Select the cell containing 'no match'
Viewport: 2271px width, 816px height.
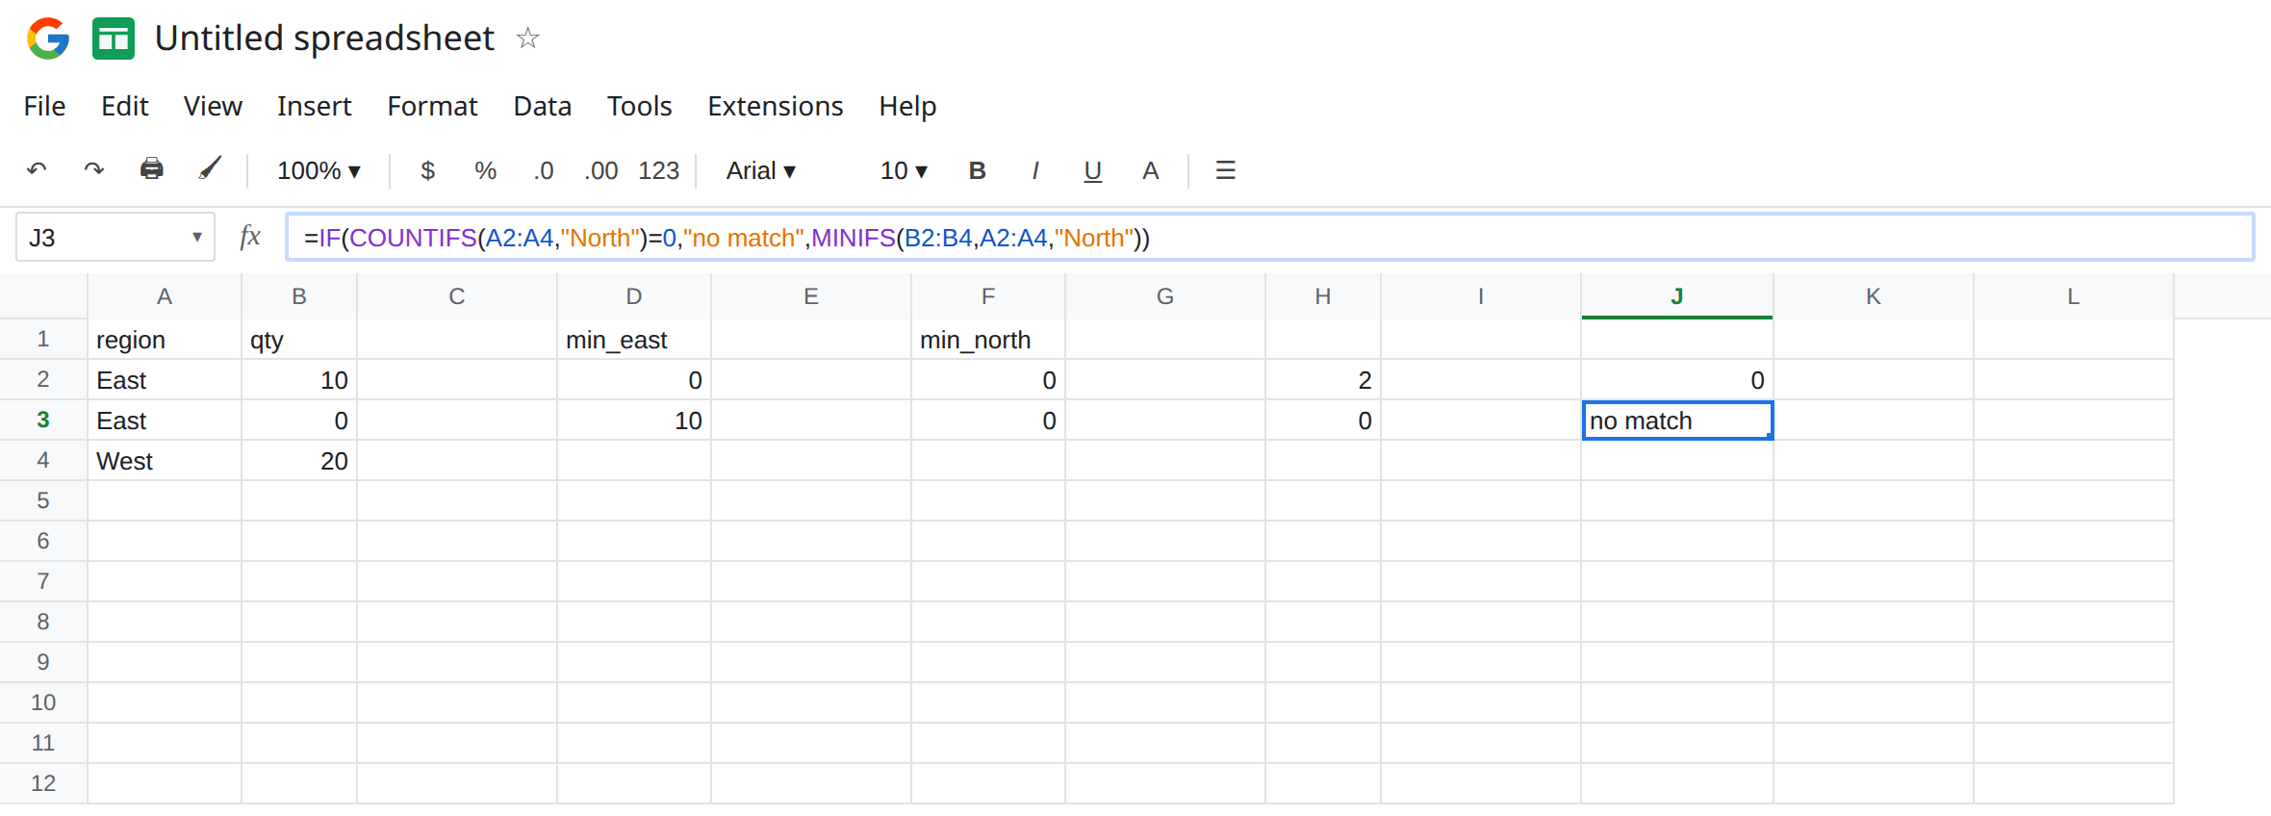(x=1676, y=421)
